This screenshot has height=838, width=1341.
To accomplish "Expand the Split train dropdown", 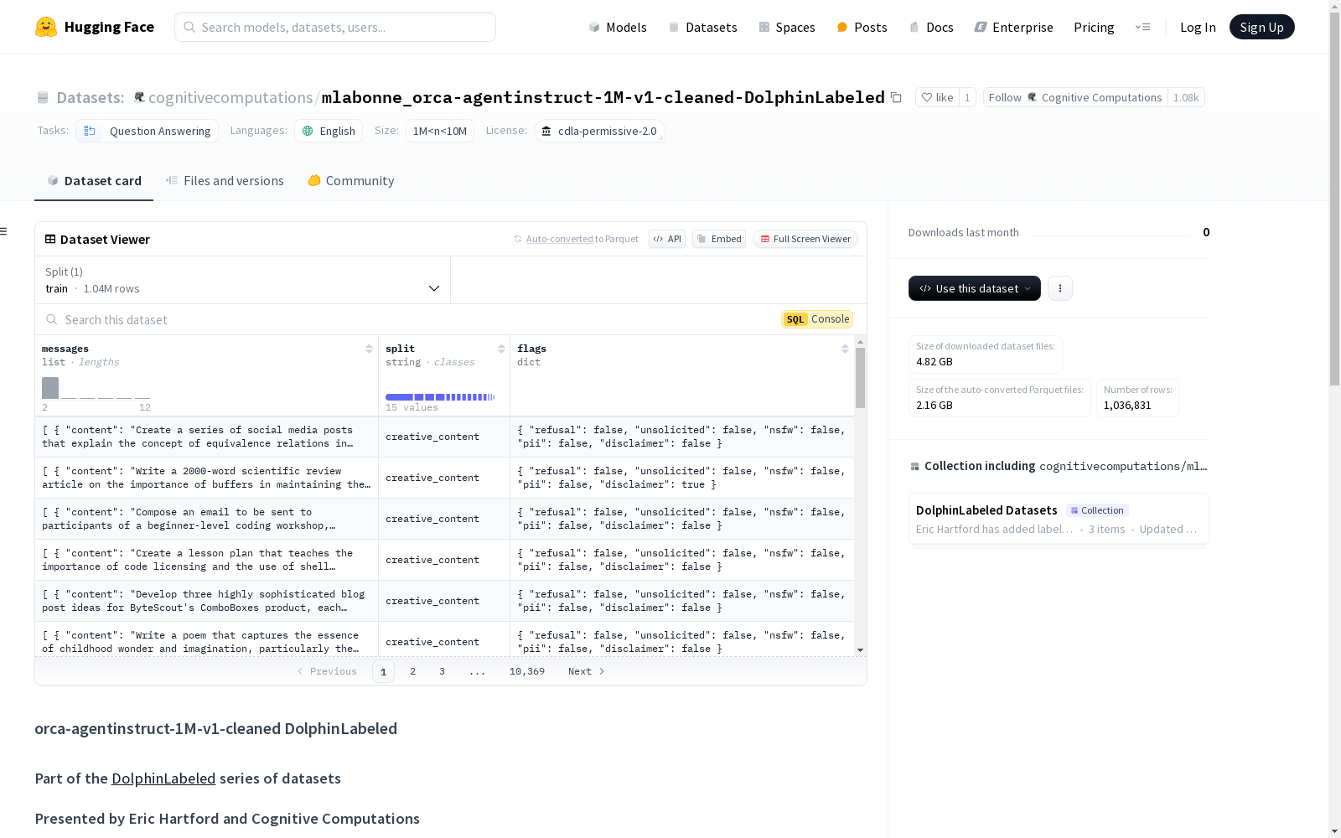I will pos(243,280).
